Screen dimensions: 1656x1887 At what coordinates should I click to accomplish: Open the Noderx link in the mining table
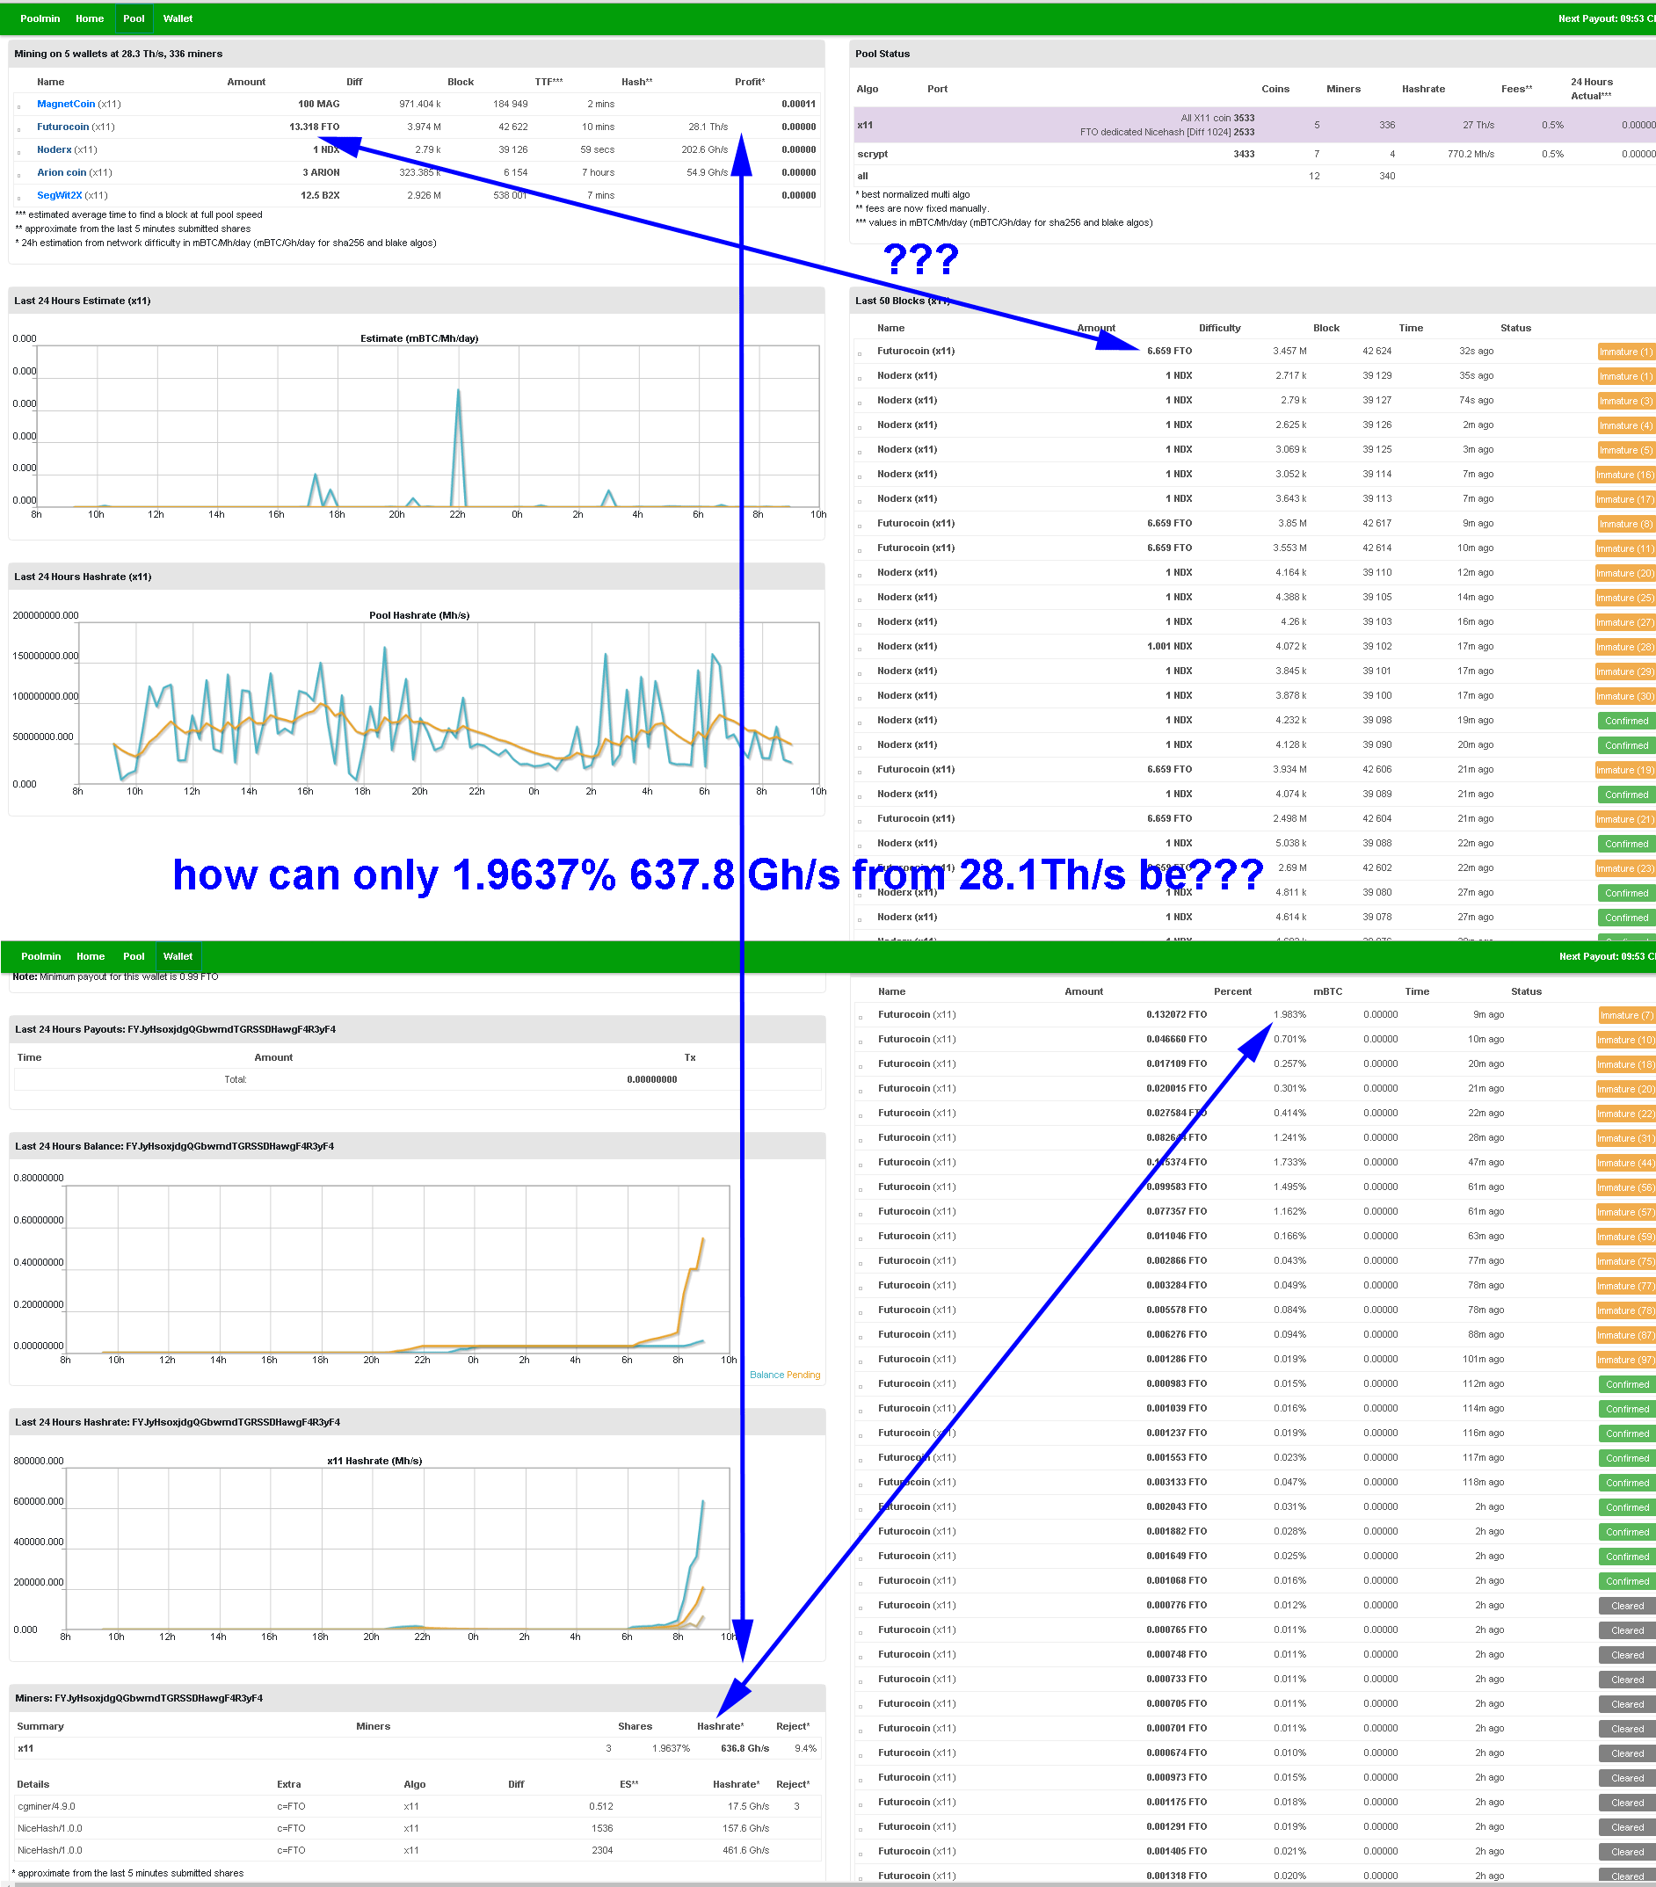pyautogui.click(x=54, y=149)
